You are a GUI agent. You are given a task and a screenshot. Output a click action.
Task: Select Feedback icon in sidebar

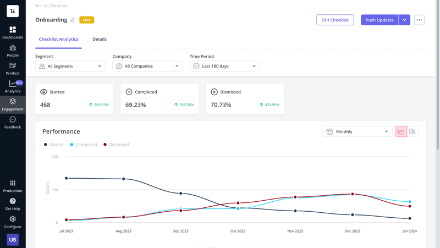pyautogui.click(x=13, y=122)
